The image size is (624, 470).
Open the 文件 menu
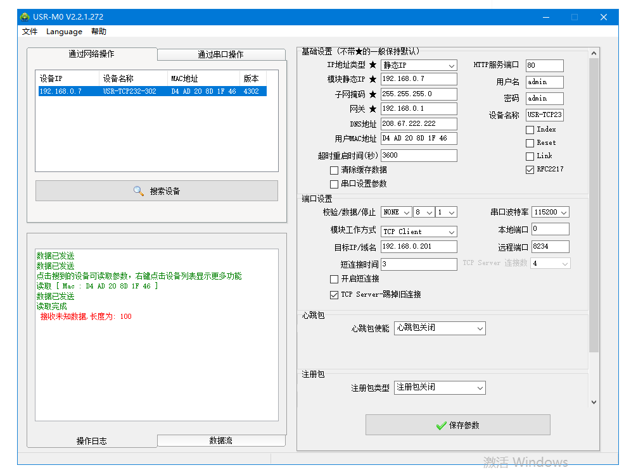pyautogui.click(x=30, y=32)
